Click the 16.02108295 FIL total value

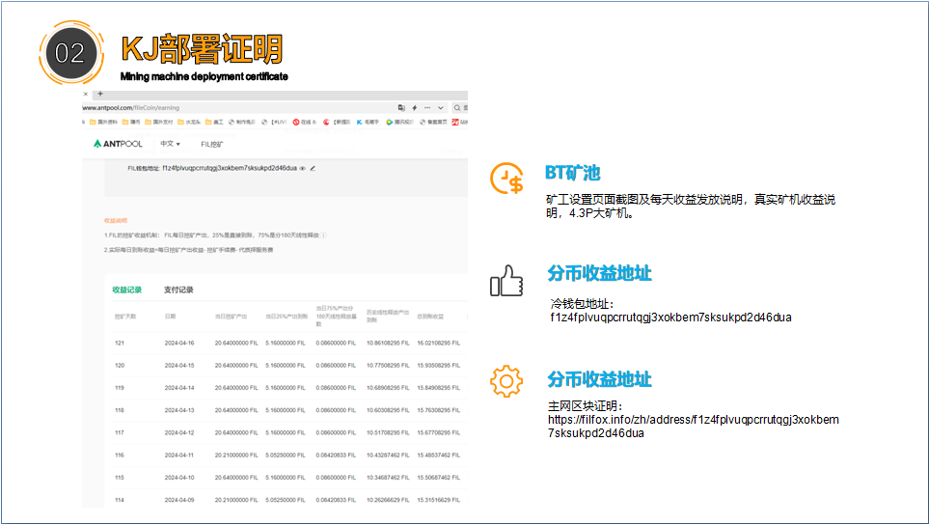pyautogui.click(x=438, y=344)
